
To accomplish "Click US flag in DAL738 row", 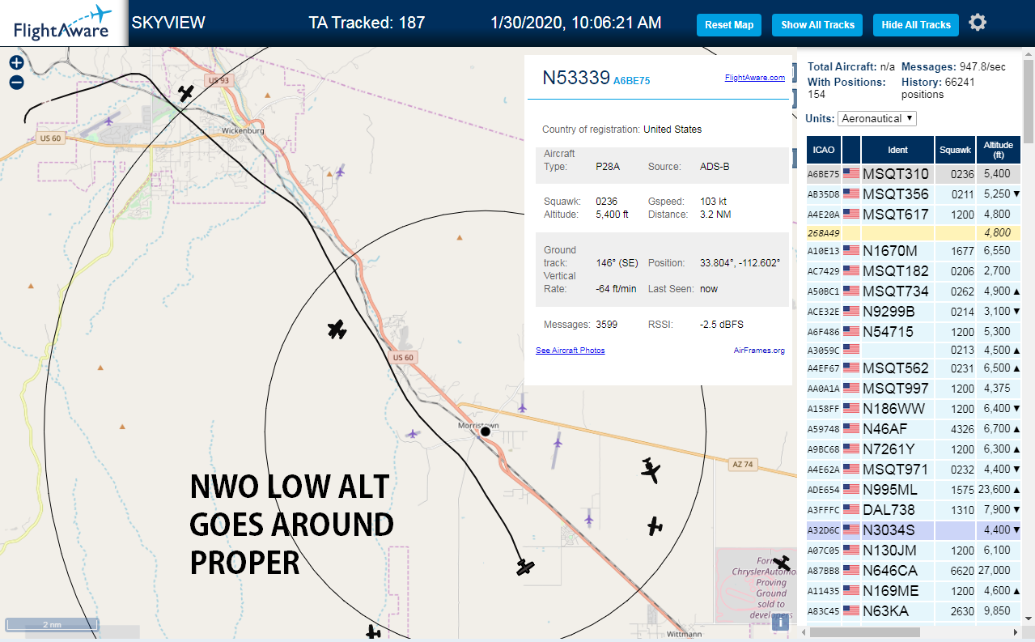I will [x=851, y=509].
